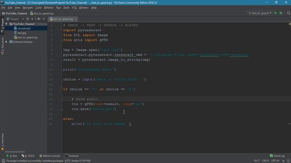Collapse the if-block fold marker in gutter
Viewport: 291px width, 163px height.
[x=62, y=89]
